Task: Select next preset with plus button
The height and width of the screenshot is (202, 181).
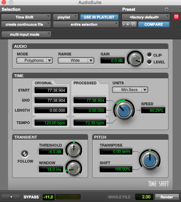Action: click(128, 24)
